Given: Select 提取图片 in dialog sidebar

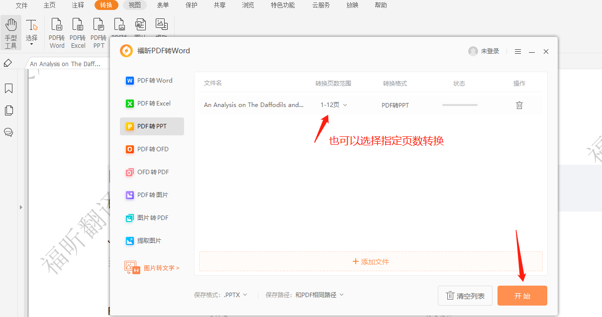Looking at the screenshot, I should pyautogui.click(x=152, y=241).
